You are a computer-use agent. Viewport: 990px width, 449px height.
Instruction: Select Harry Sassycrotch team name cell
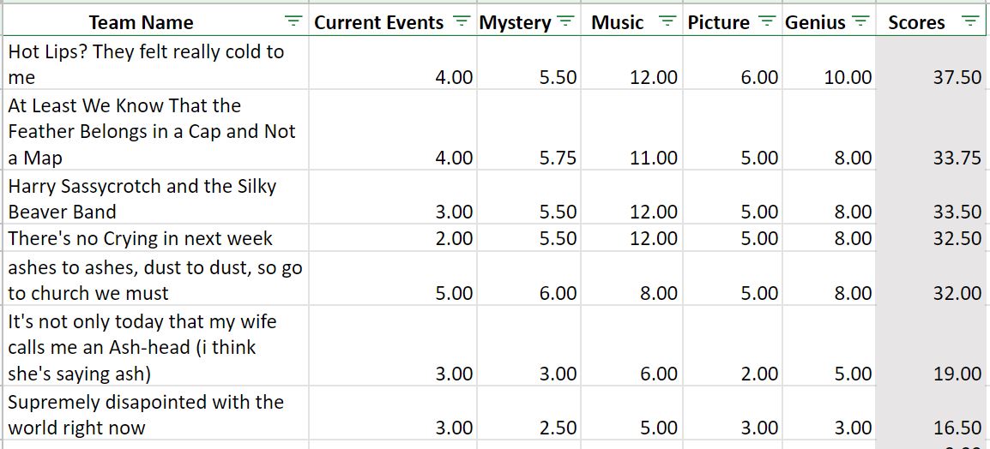(156, 197)
